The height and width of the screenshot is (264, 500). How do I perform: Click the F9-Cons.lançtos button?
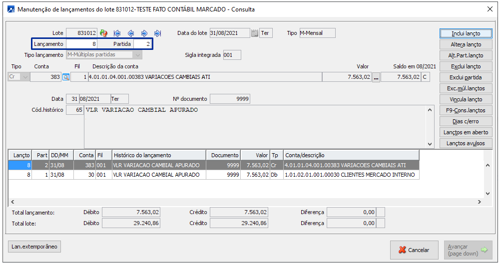(466, 110)
